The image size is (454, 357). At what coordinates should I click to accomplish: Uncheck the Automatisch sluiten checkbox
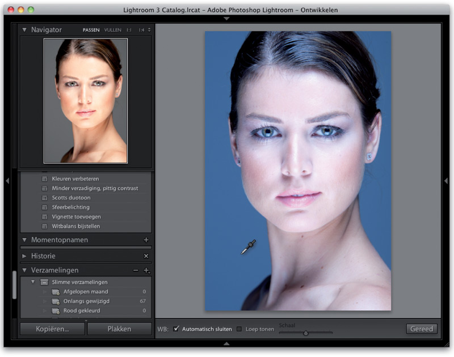pos(176,329)
